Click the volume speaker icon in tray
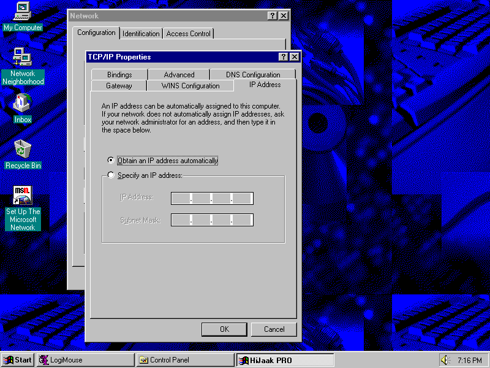Viewport: 490px width, 368px height. (445, 360)
